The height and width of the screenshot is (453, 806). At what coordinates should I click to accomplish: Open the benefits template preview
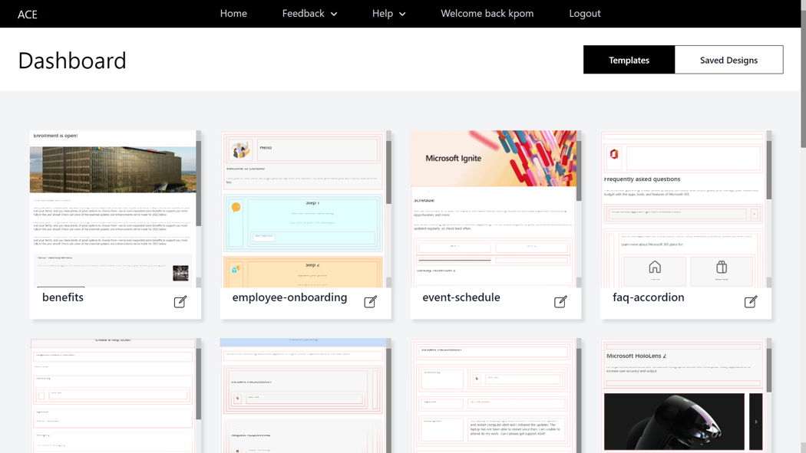[x=113, y=207]
